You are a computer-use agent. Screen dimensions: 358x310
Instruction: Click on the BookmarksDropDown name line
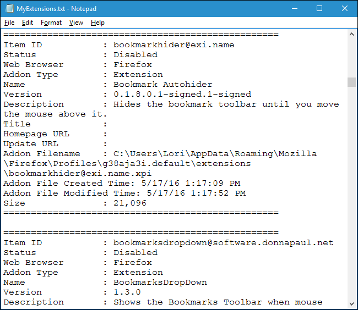160,283
